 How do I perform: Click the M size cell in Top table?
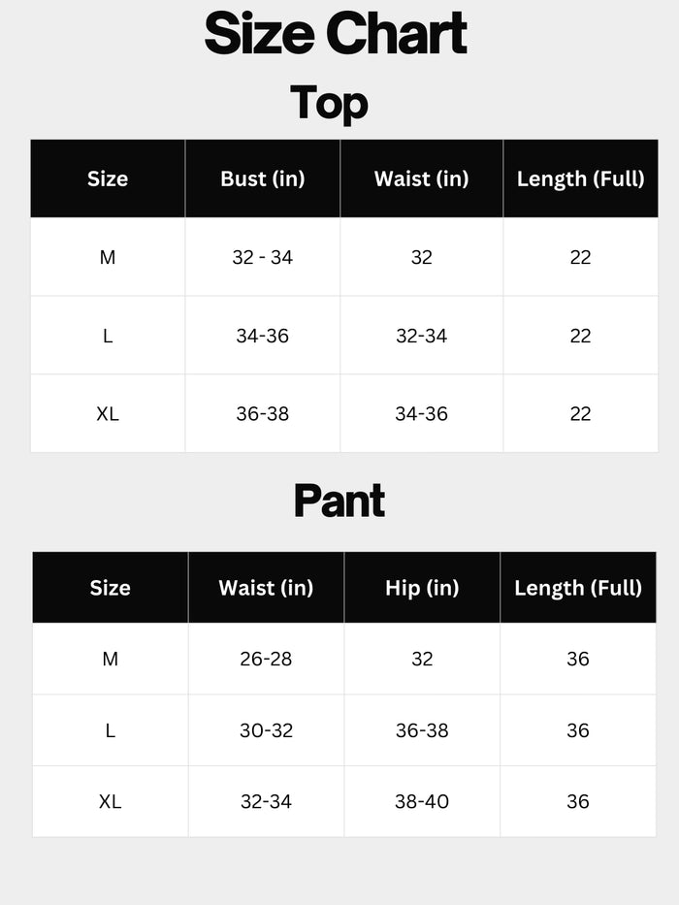click(x=108, y=257)
